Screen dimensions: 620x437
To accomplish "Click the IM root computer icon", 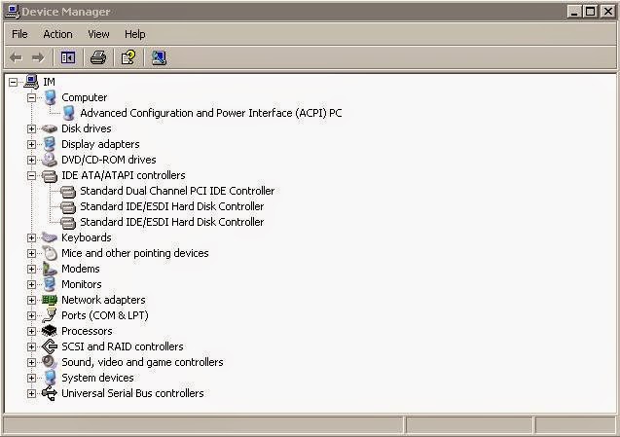I will pos(31,82).
